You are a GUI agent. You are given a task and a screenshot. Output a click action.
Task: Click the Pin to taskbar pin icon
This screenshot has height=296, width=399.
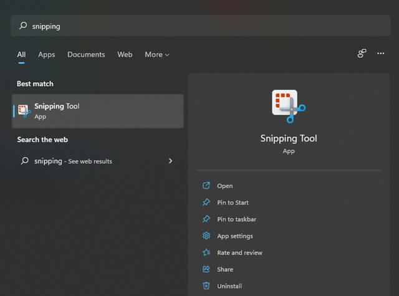[206, 219]
